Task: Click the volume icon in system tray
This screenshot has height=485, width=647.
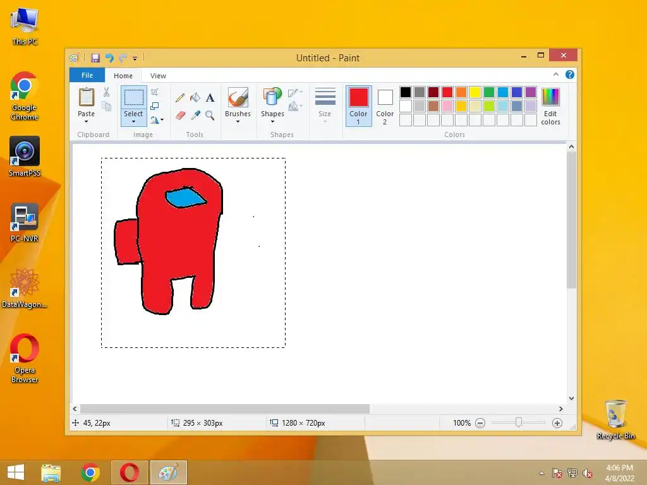Action: coord(587,473)
